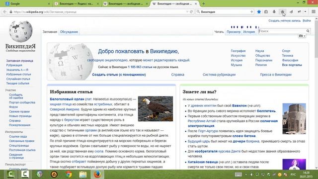Open the Все порталы link
The image size is (318, 179).
point(292,65)
